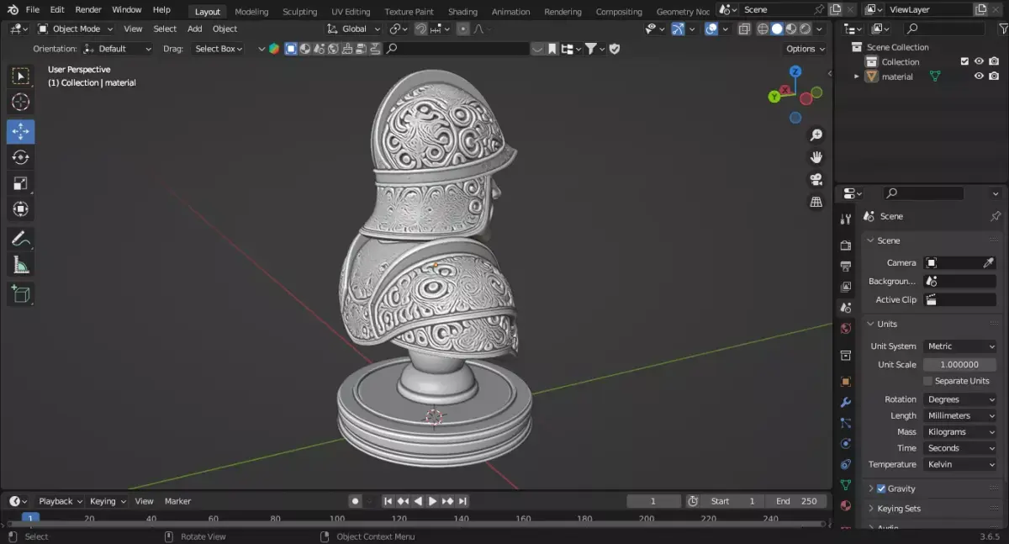Expand the material object in outliner
This screenshot has width=1009, height=544.
click(x=857, y=77)
